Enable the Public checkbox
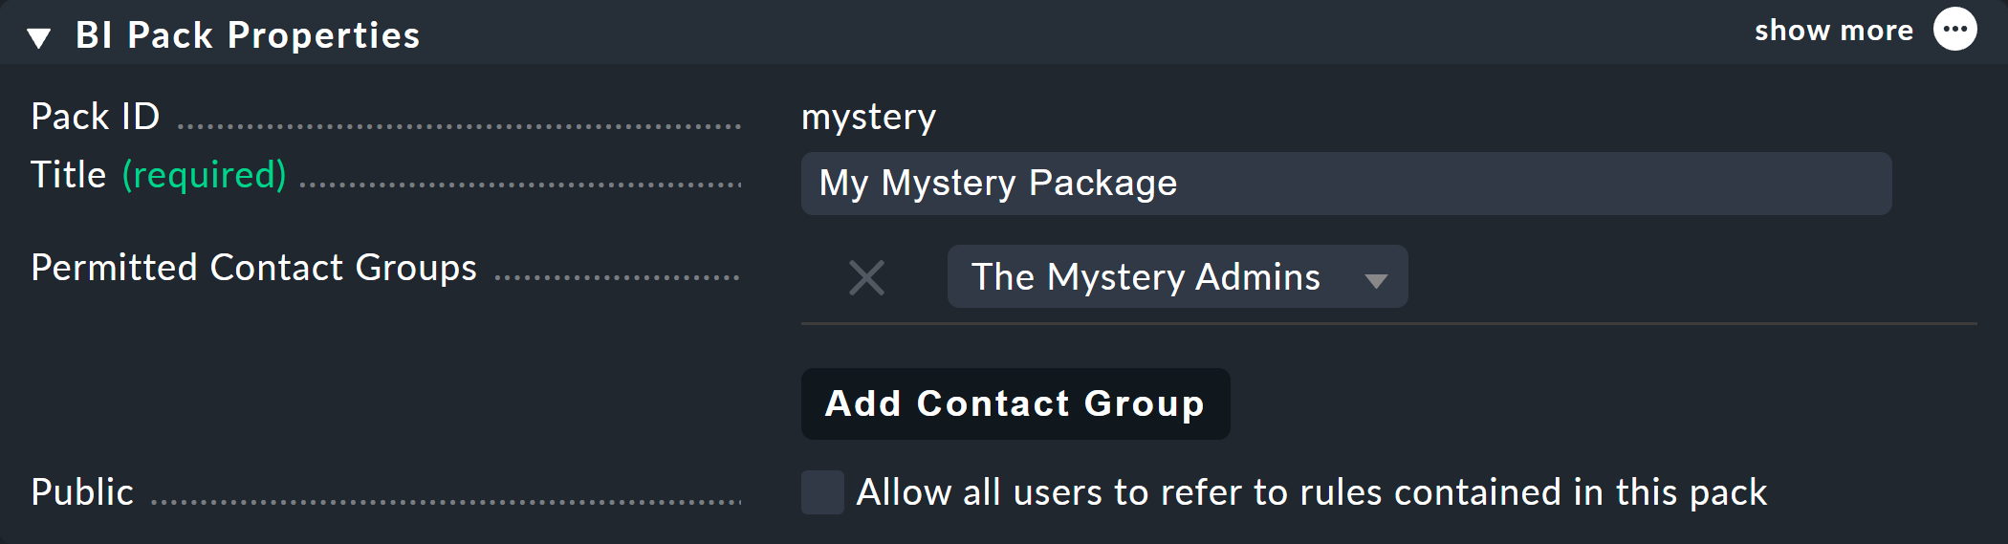 (822, 492)
